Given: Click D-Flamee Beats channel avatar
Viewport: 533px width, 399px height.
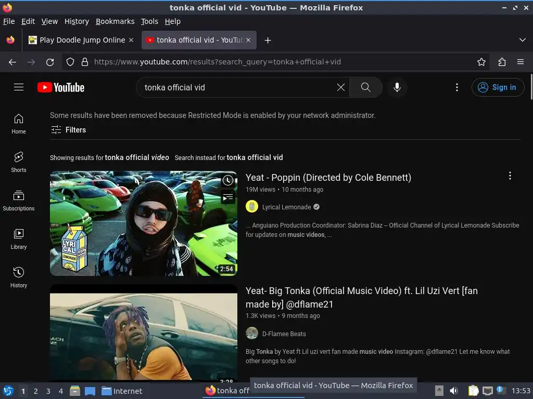Looking at the screenshot, I should click(x=252, y=333).
